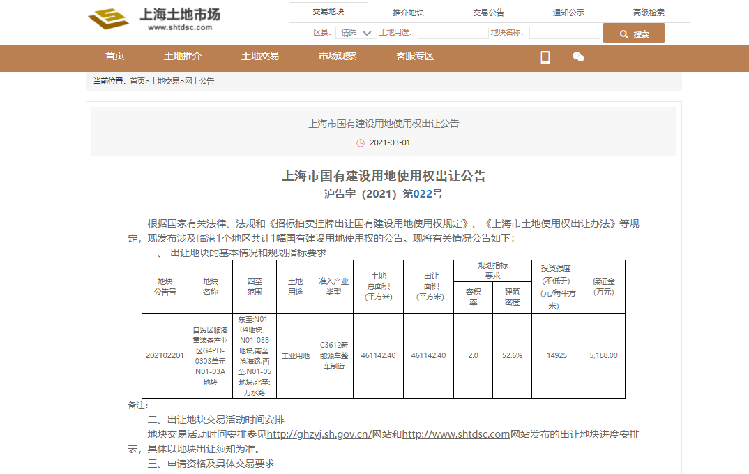The width and height of the screenshot is (749, 474).
Task: Open the 市场观察 menu item
Action: tap(338, 56)
